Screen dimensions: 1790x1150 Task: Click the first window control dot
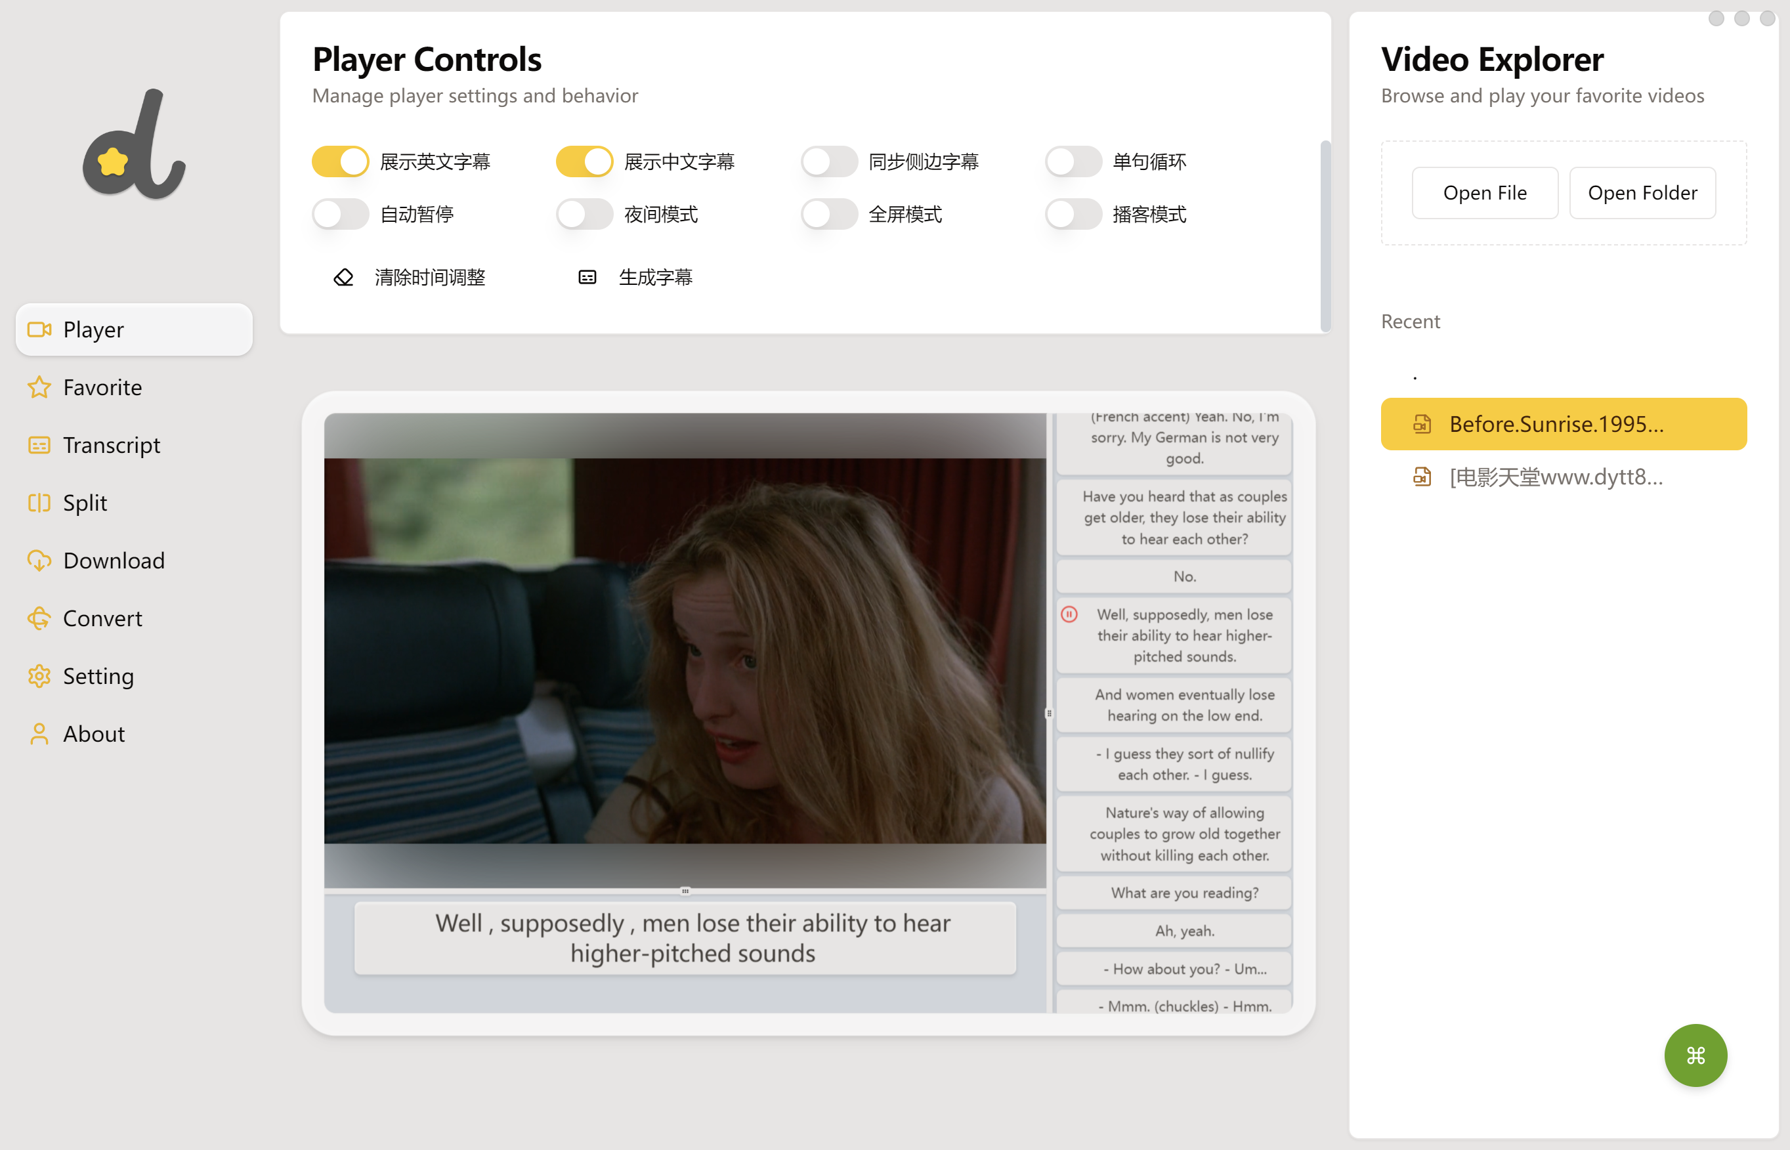click(1715, 18)
